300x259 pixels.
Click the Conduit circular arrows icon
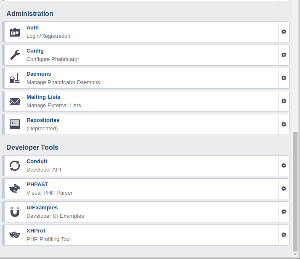(x=15, y=166)
